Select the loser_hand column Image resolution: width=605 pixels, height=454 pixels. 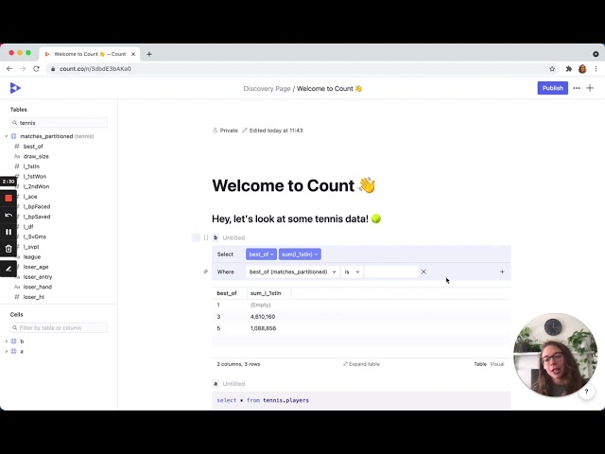(x=38, y=287)
